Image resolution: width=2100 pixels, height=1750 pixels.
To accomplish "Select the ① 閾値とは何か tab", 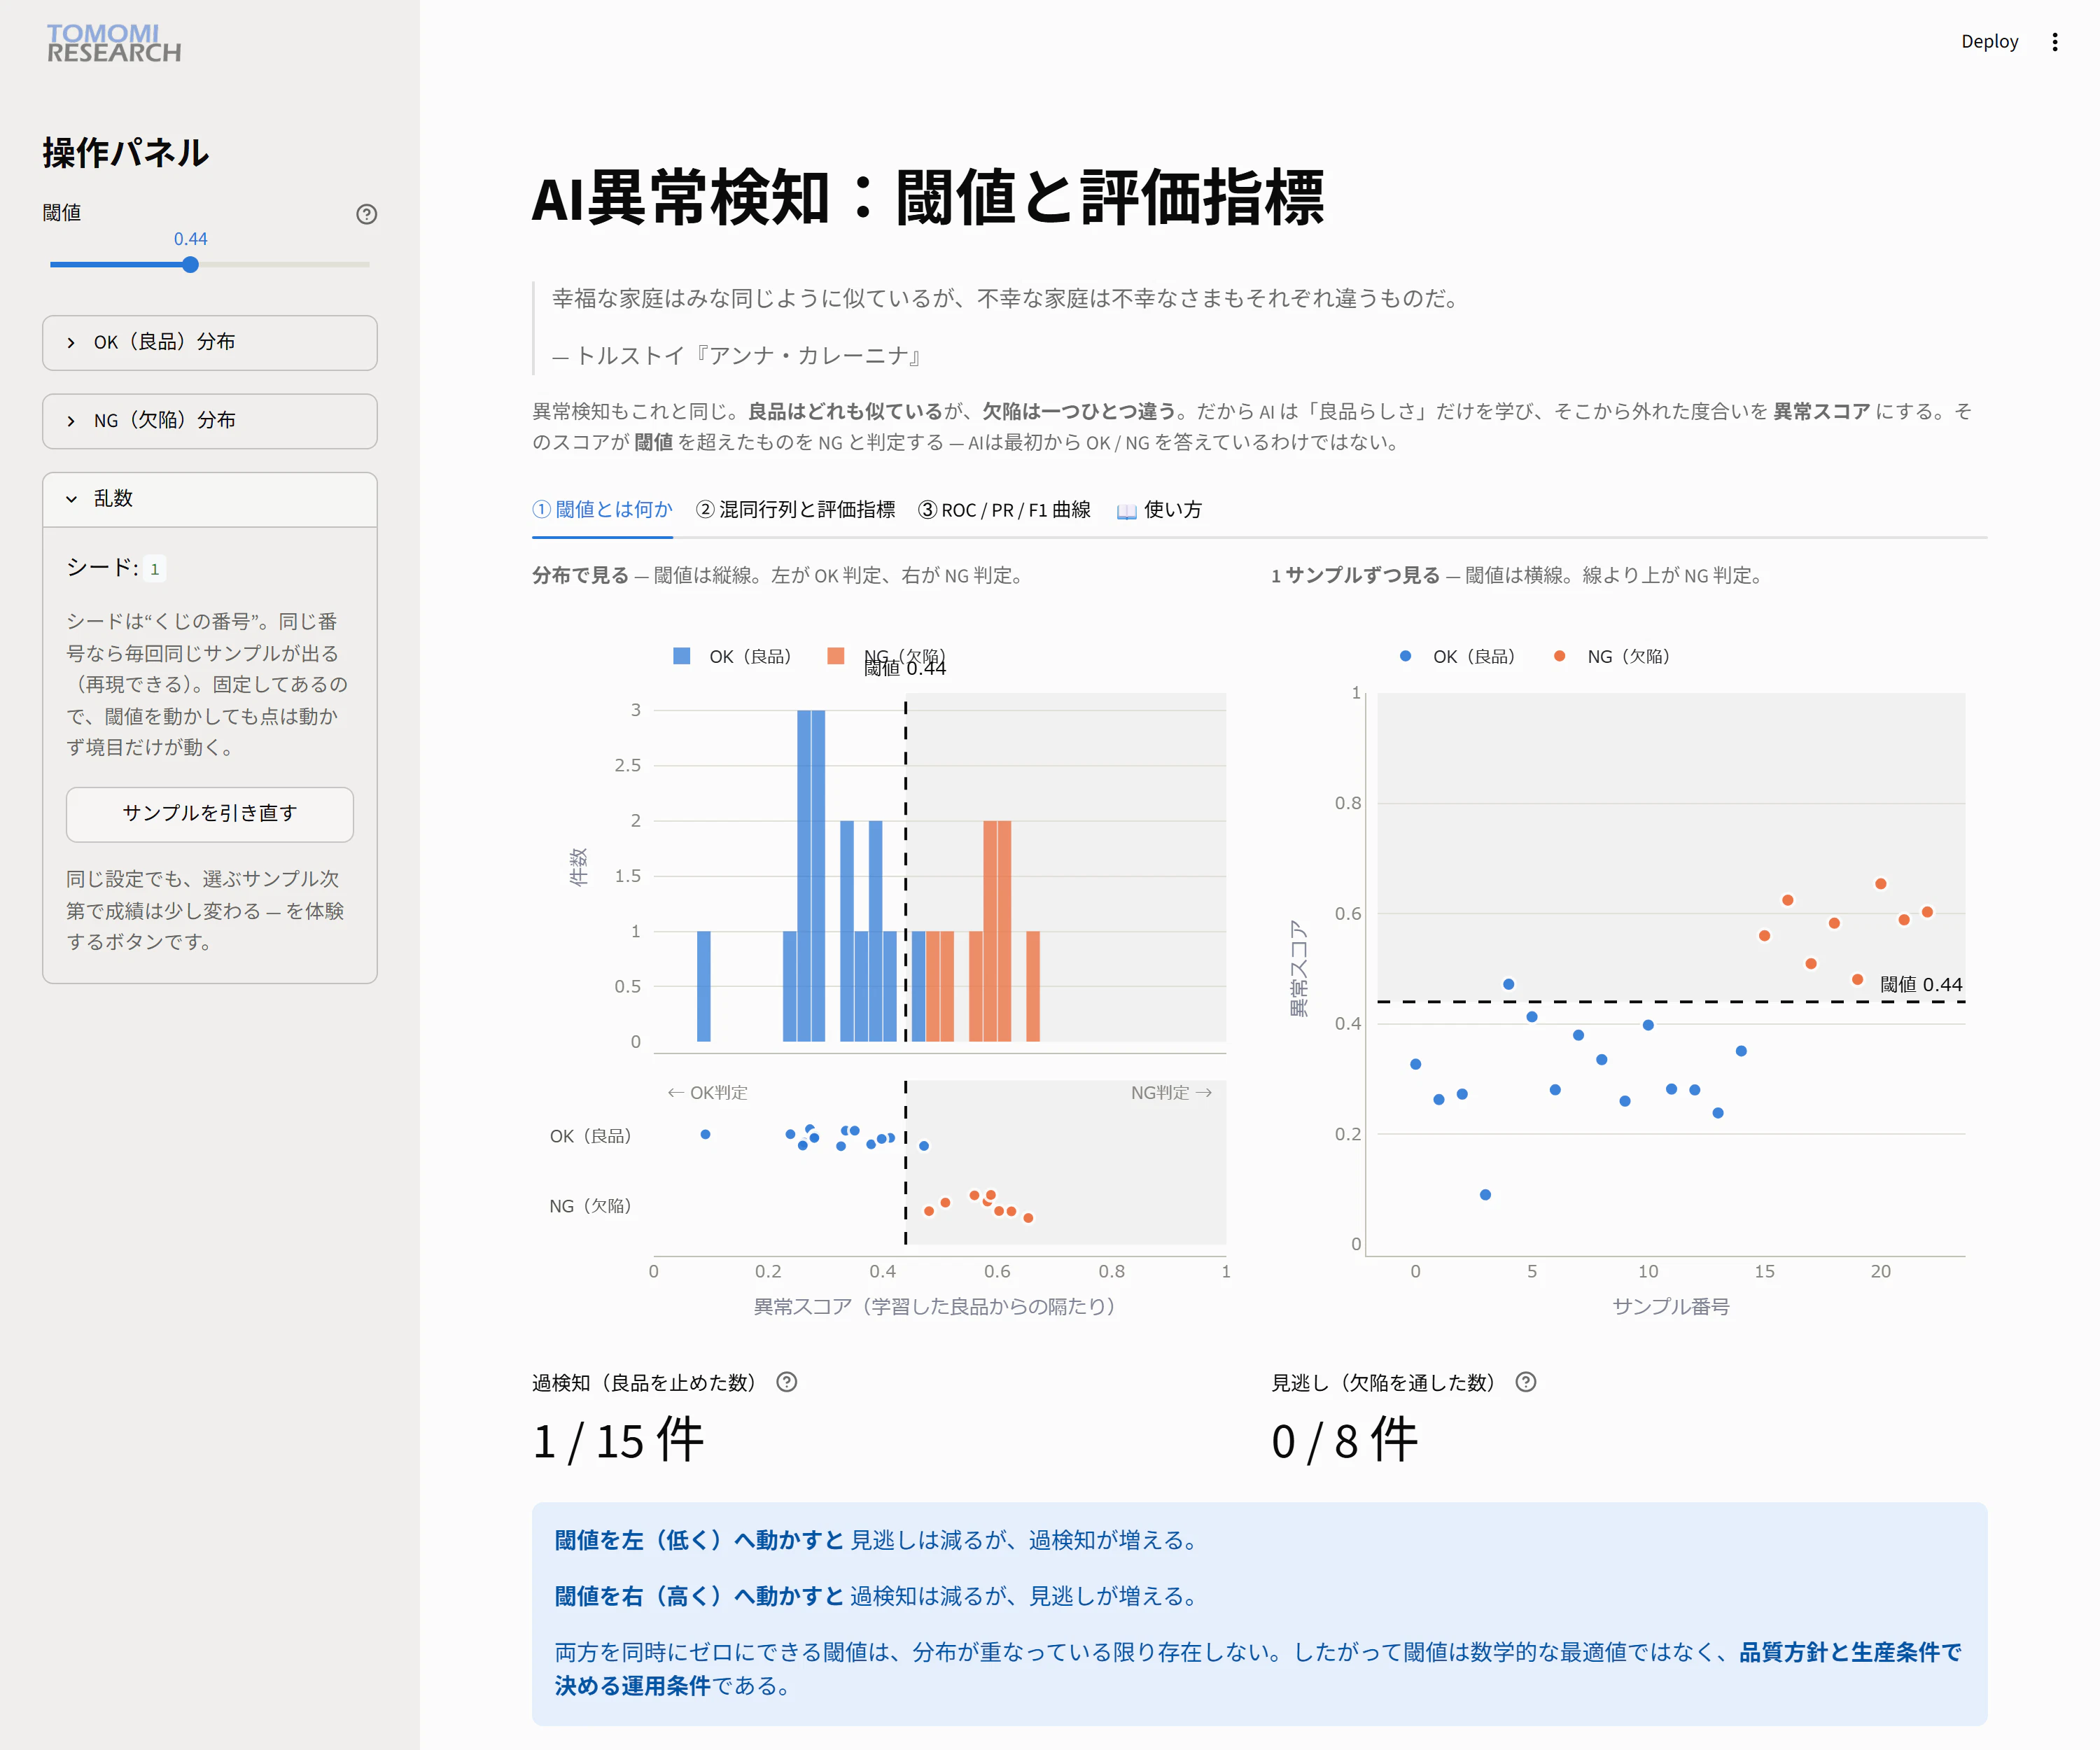I will (602, 510).
